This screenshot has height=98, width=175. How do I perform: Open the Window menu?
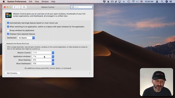coord(45,2)
